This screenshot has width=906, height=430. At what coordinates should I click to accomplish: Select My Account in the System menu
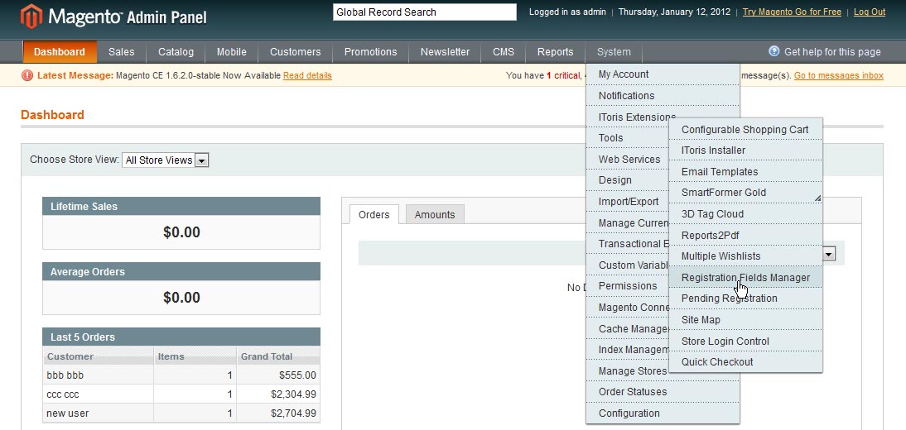click(663, 74)
